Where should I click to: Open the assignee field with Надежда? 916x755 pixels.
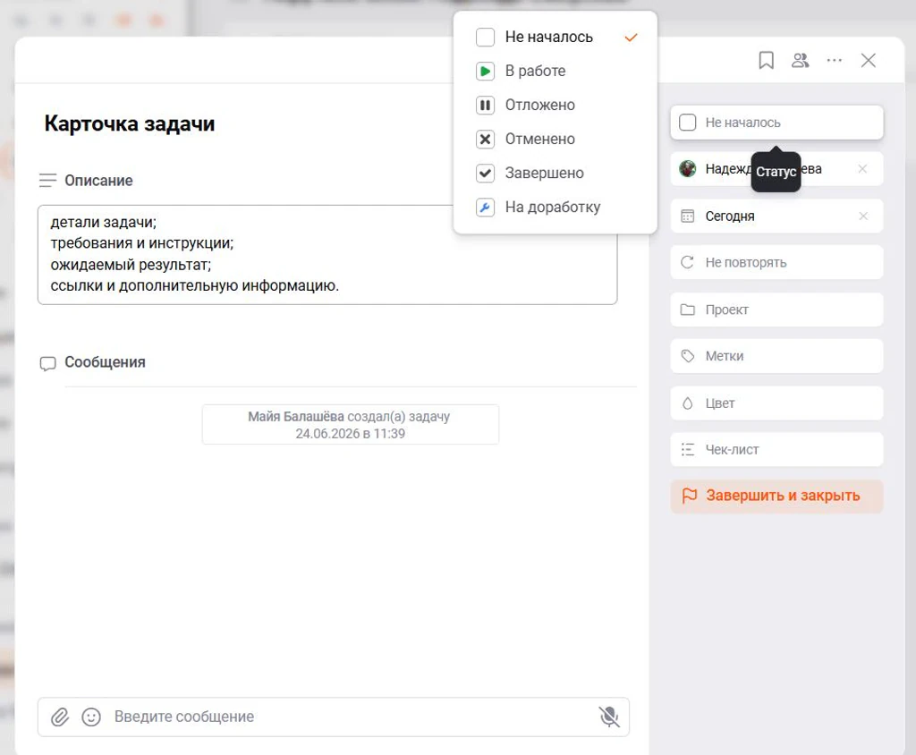pyautogui.click(x=776, y=169)
